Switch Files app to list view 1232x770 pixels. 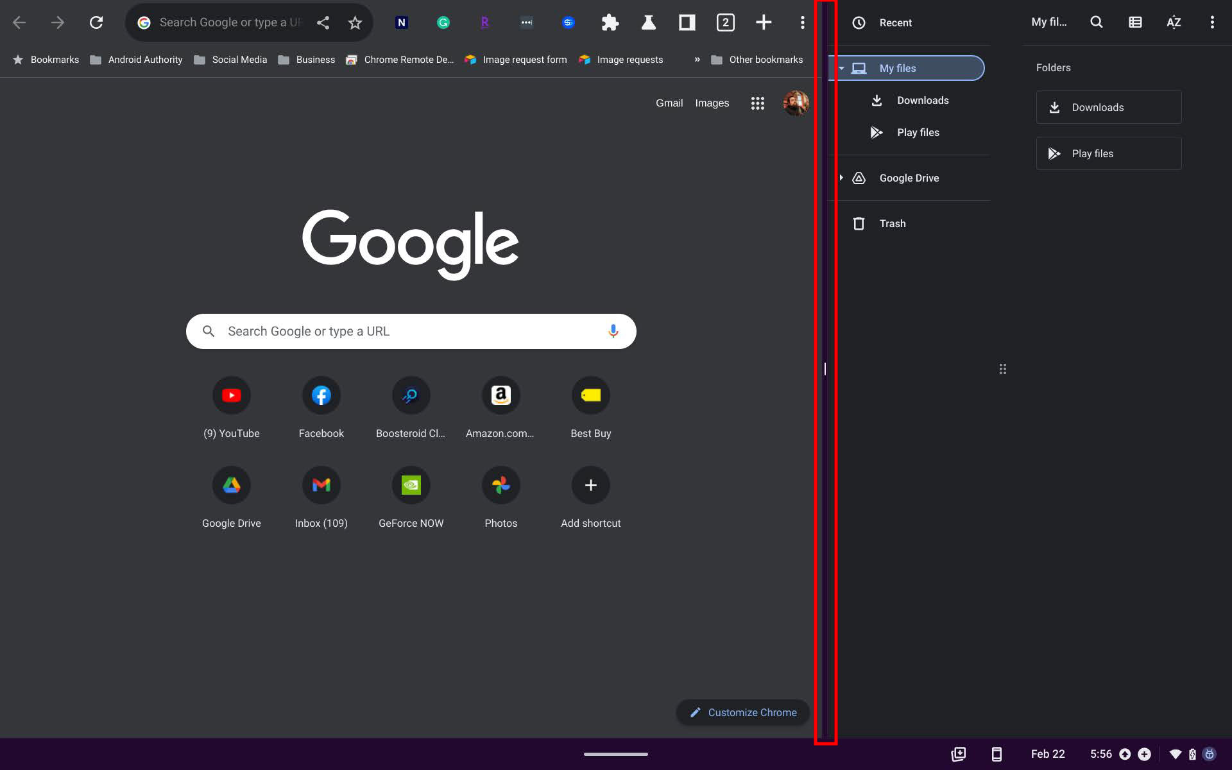(x=1134, y=22)
